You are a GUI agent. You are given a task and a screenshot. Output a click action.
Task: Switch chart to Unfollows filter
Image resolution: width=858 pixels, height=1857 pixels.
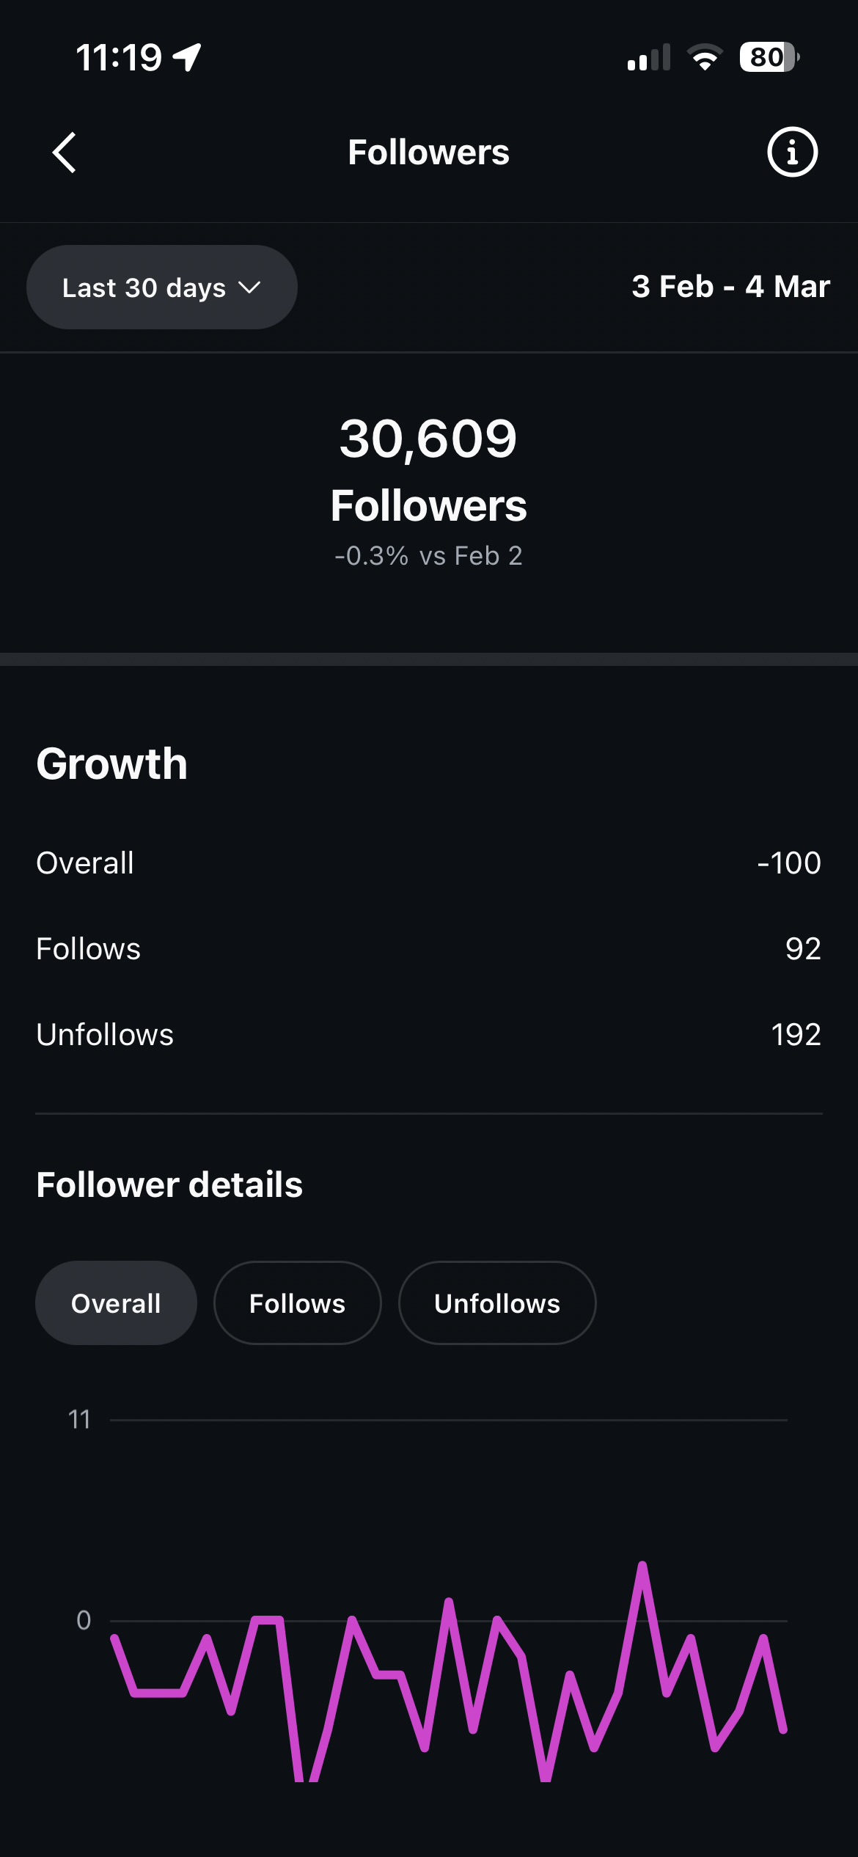click(x=497, y=1303)
